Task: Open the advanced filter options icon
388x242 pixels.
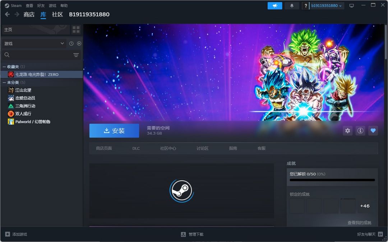Action: pos(76,55)
